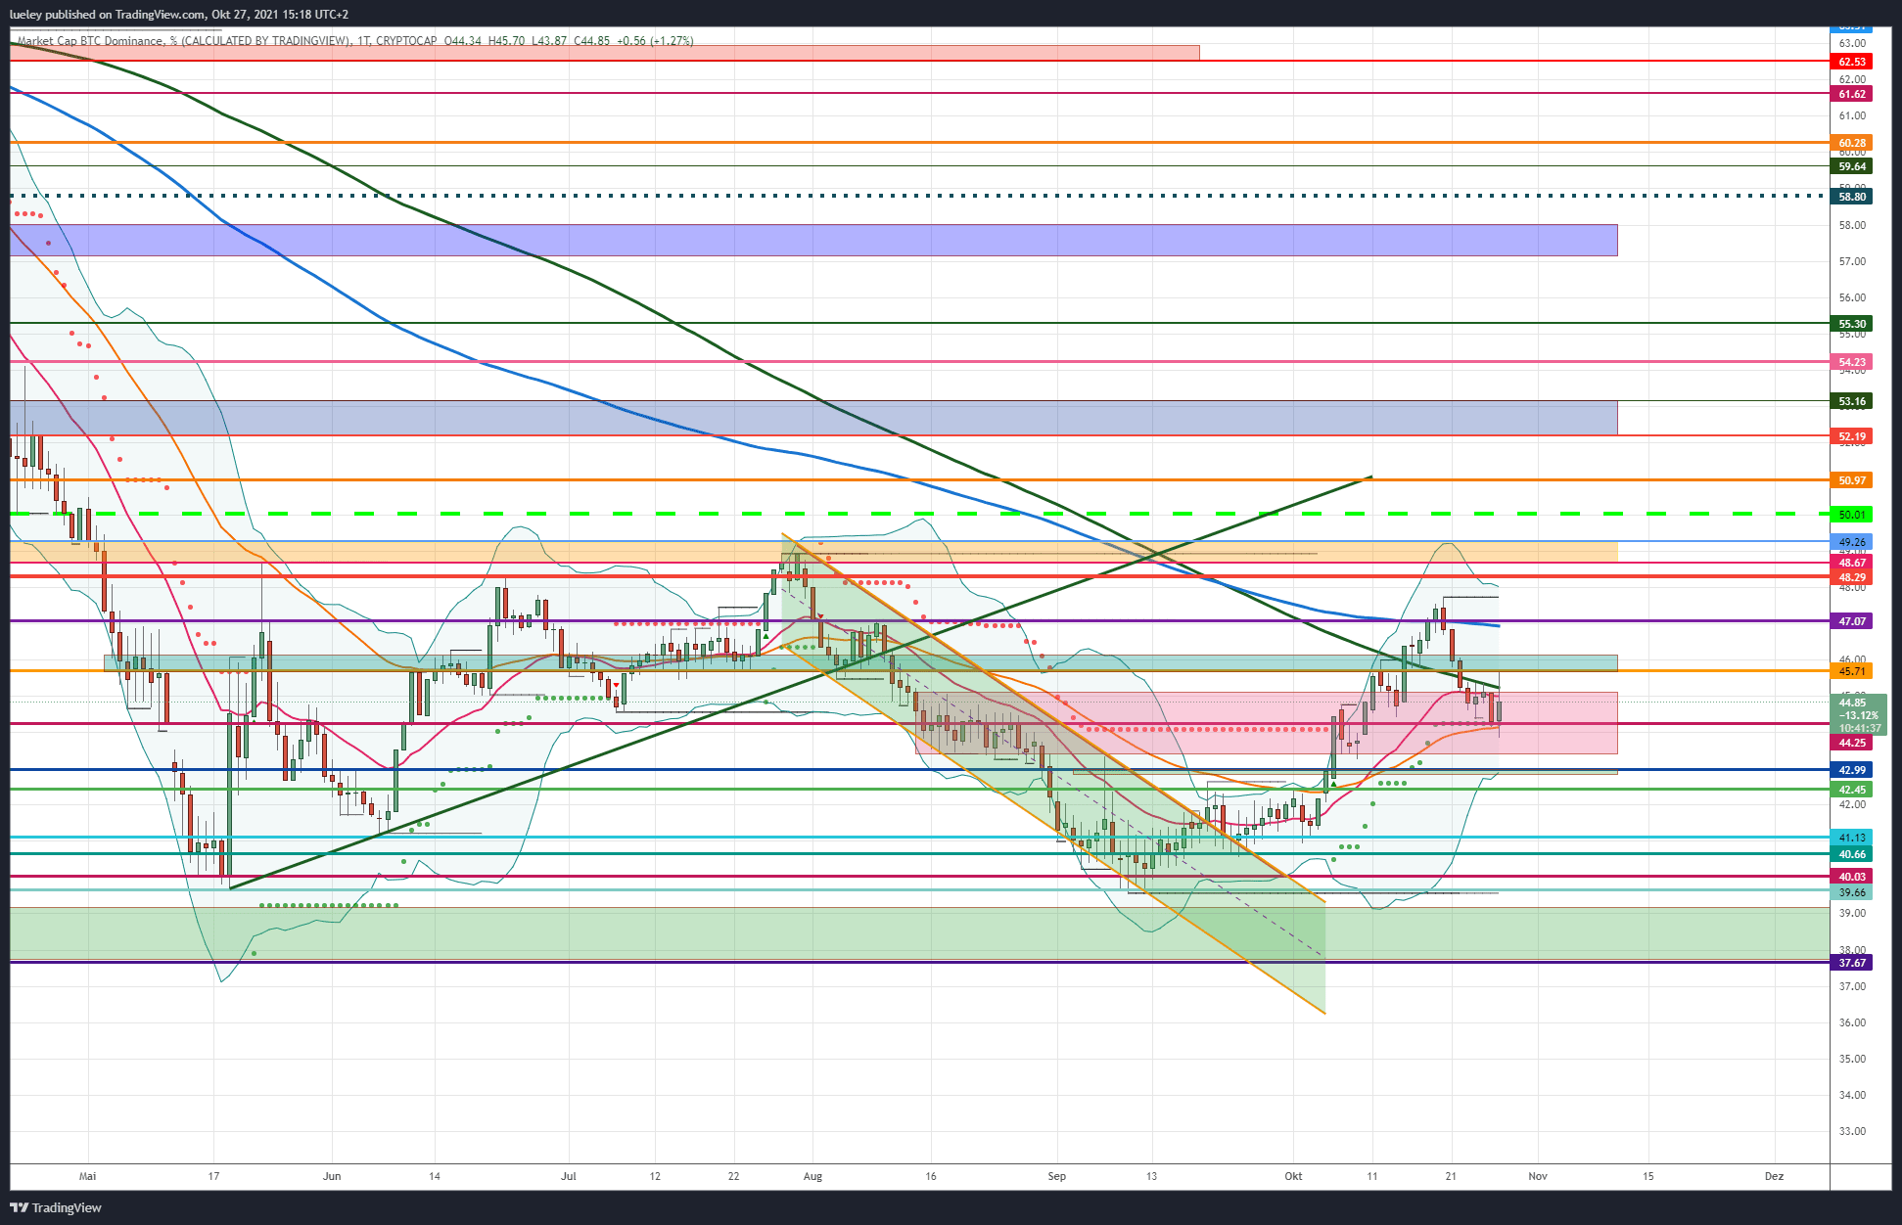The image size is (1902, 1225).
Task: Select the orange 50.97 price label
Action: click(1851, 480)
